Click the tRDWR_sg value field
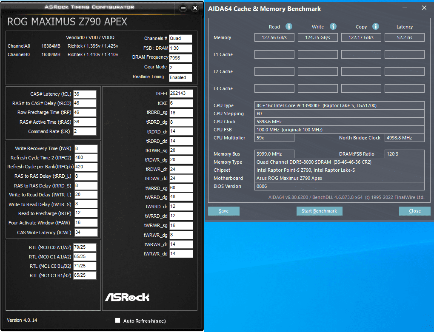 (181, 150)
